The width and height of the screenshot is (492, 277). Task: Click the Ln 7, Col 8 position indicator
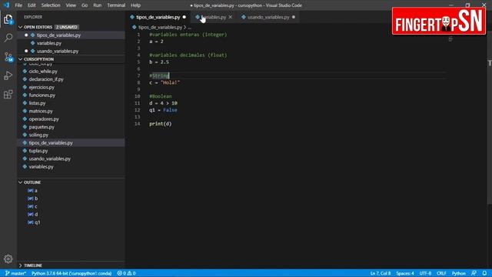tap(381, 273)
